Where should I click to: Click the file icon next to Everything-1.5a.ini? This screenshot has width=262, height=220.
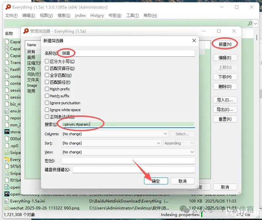(x=7, y=201)
